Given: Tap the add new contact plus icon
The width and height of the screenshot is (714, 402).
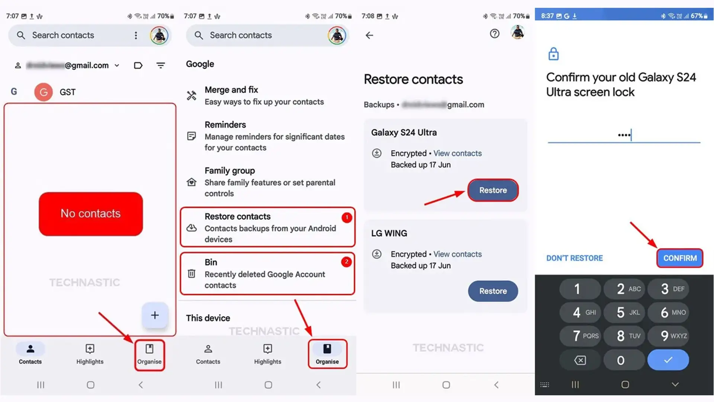Looking at the screenshot, I should click(x=154, y=315).
